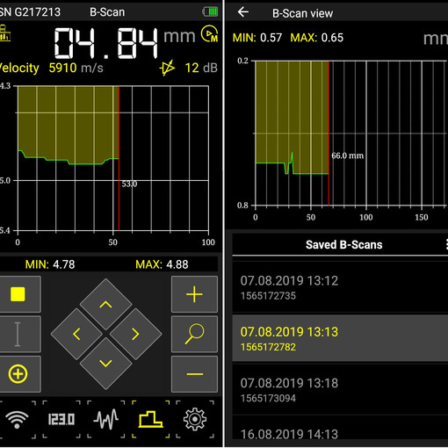Tap the MIN: 4.78 readout
Image resolution: width=448 pixels, height=448 pixels.
coord(50,264)
